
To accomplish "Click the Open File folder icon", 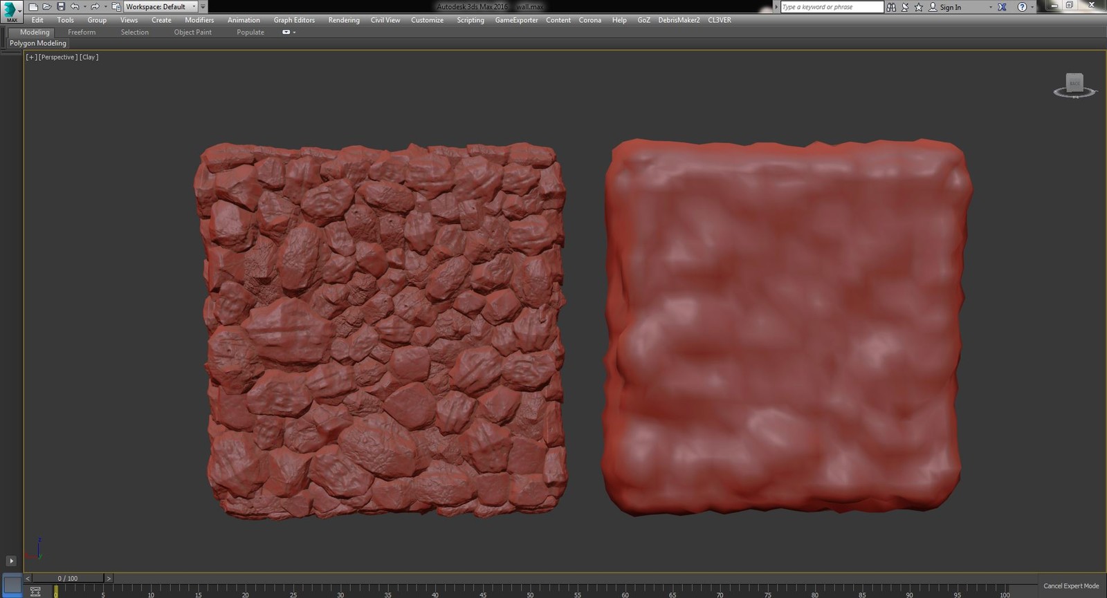I will click(x=46, y=7).
